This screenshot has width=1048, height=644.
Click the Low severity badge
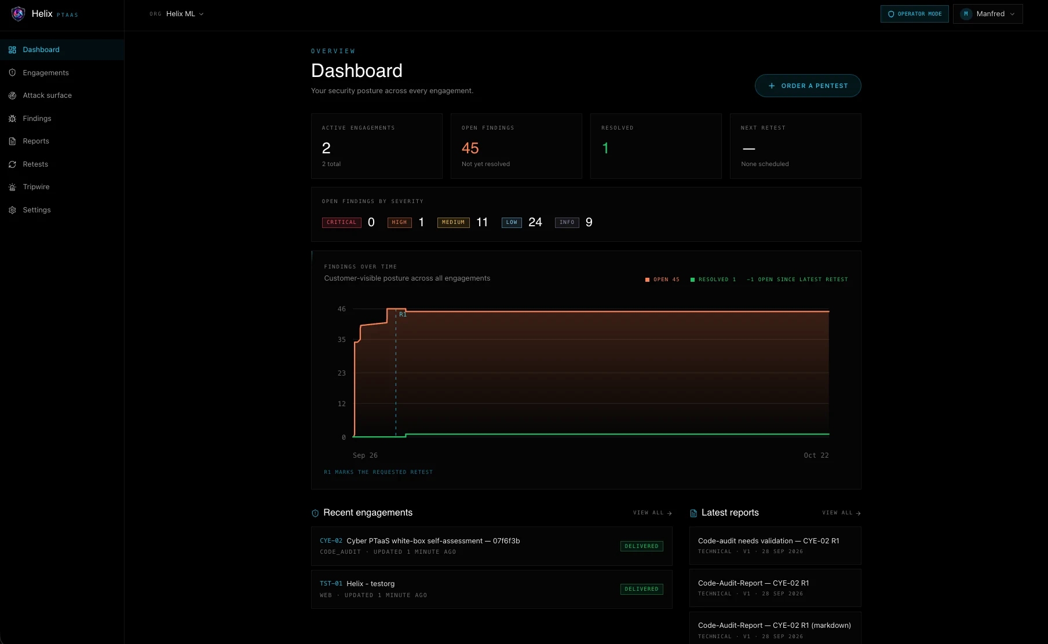[512, 223]
